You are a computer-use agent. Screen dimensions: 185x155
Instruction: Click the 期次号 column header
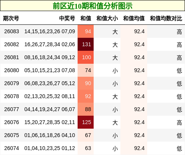click(x=11, y=18)
